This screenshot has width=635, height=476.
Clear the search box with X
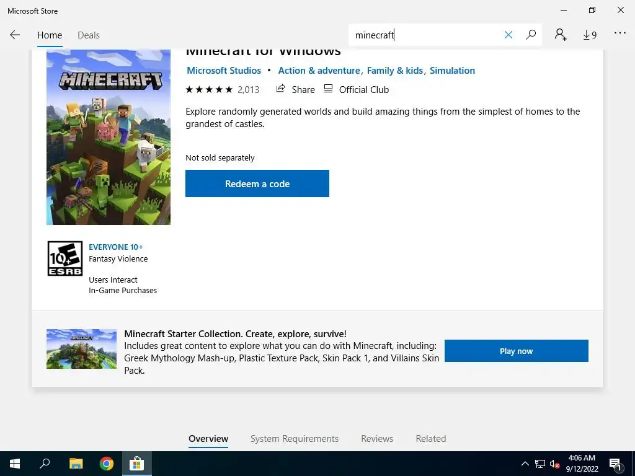click(x=508, y=35)
